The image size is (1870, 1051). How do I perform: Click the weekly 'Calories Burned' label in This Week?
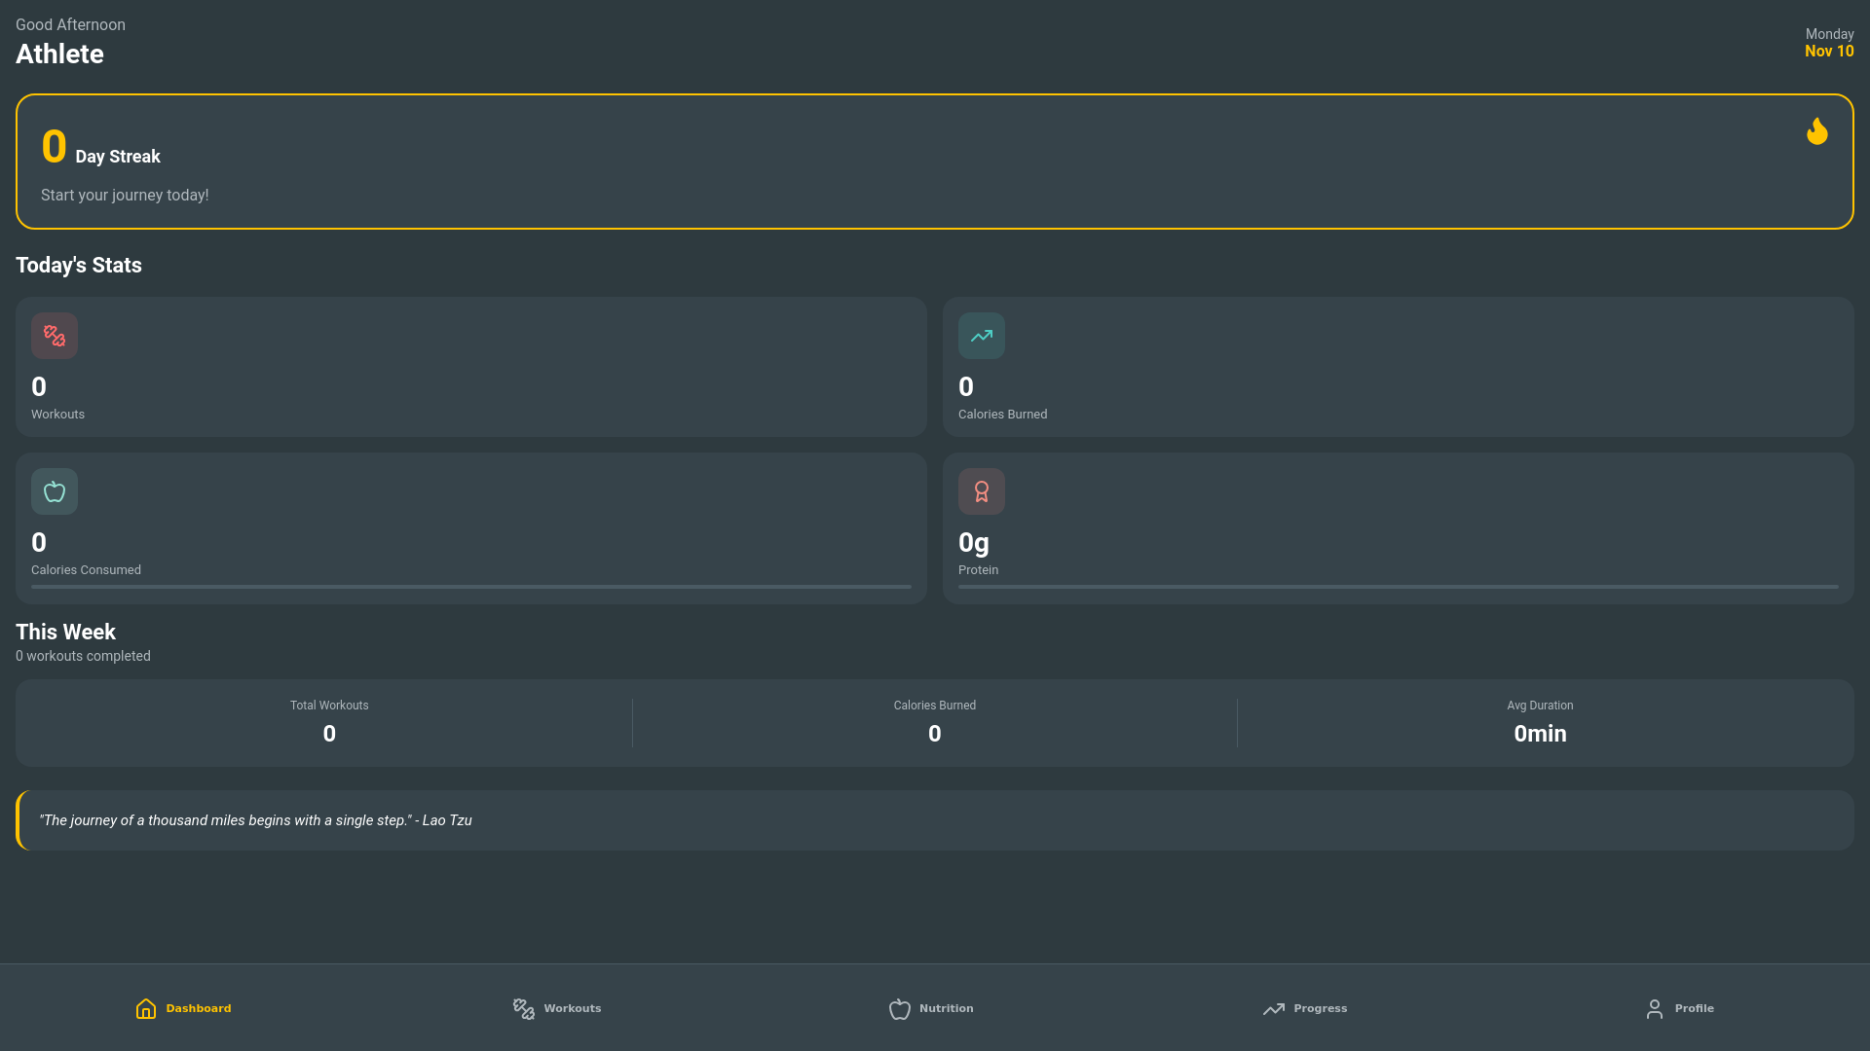935,706
